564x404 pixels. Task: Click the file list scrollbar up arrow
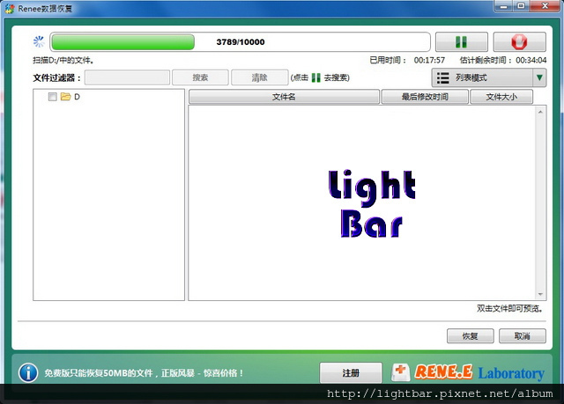(x=540, y=112)
